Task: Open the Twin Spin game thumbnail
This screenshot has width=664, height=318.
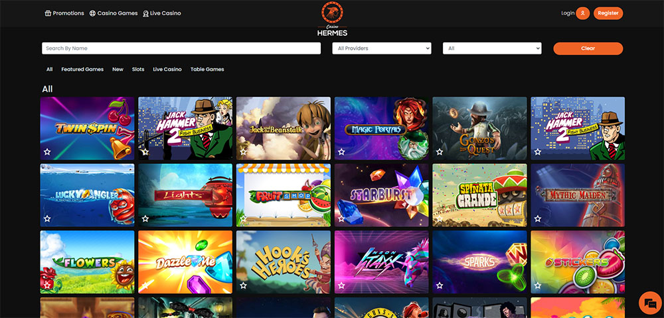Action: [x=87, y=128]
